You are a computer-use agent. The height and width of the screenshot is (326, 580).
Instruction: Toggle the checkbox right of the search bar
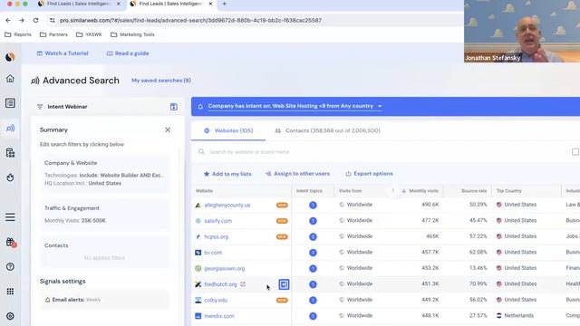coord(575,152)
